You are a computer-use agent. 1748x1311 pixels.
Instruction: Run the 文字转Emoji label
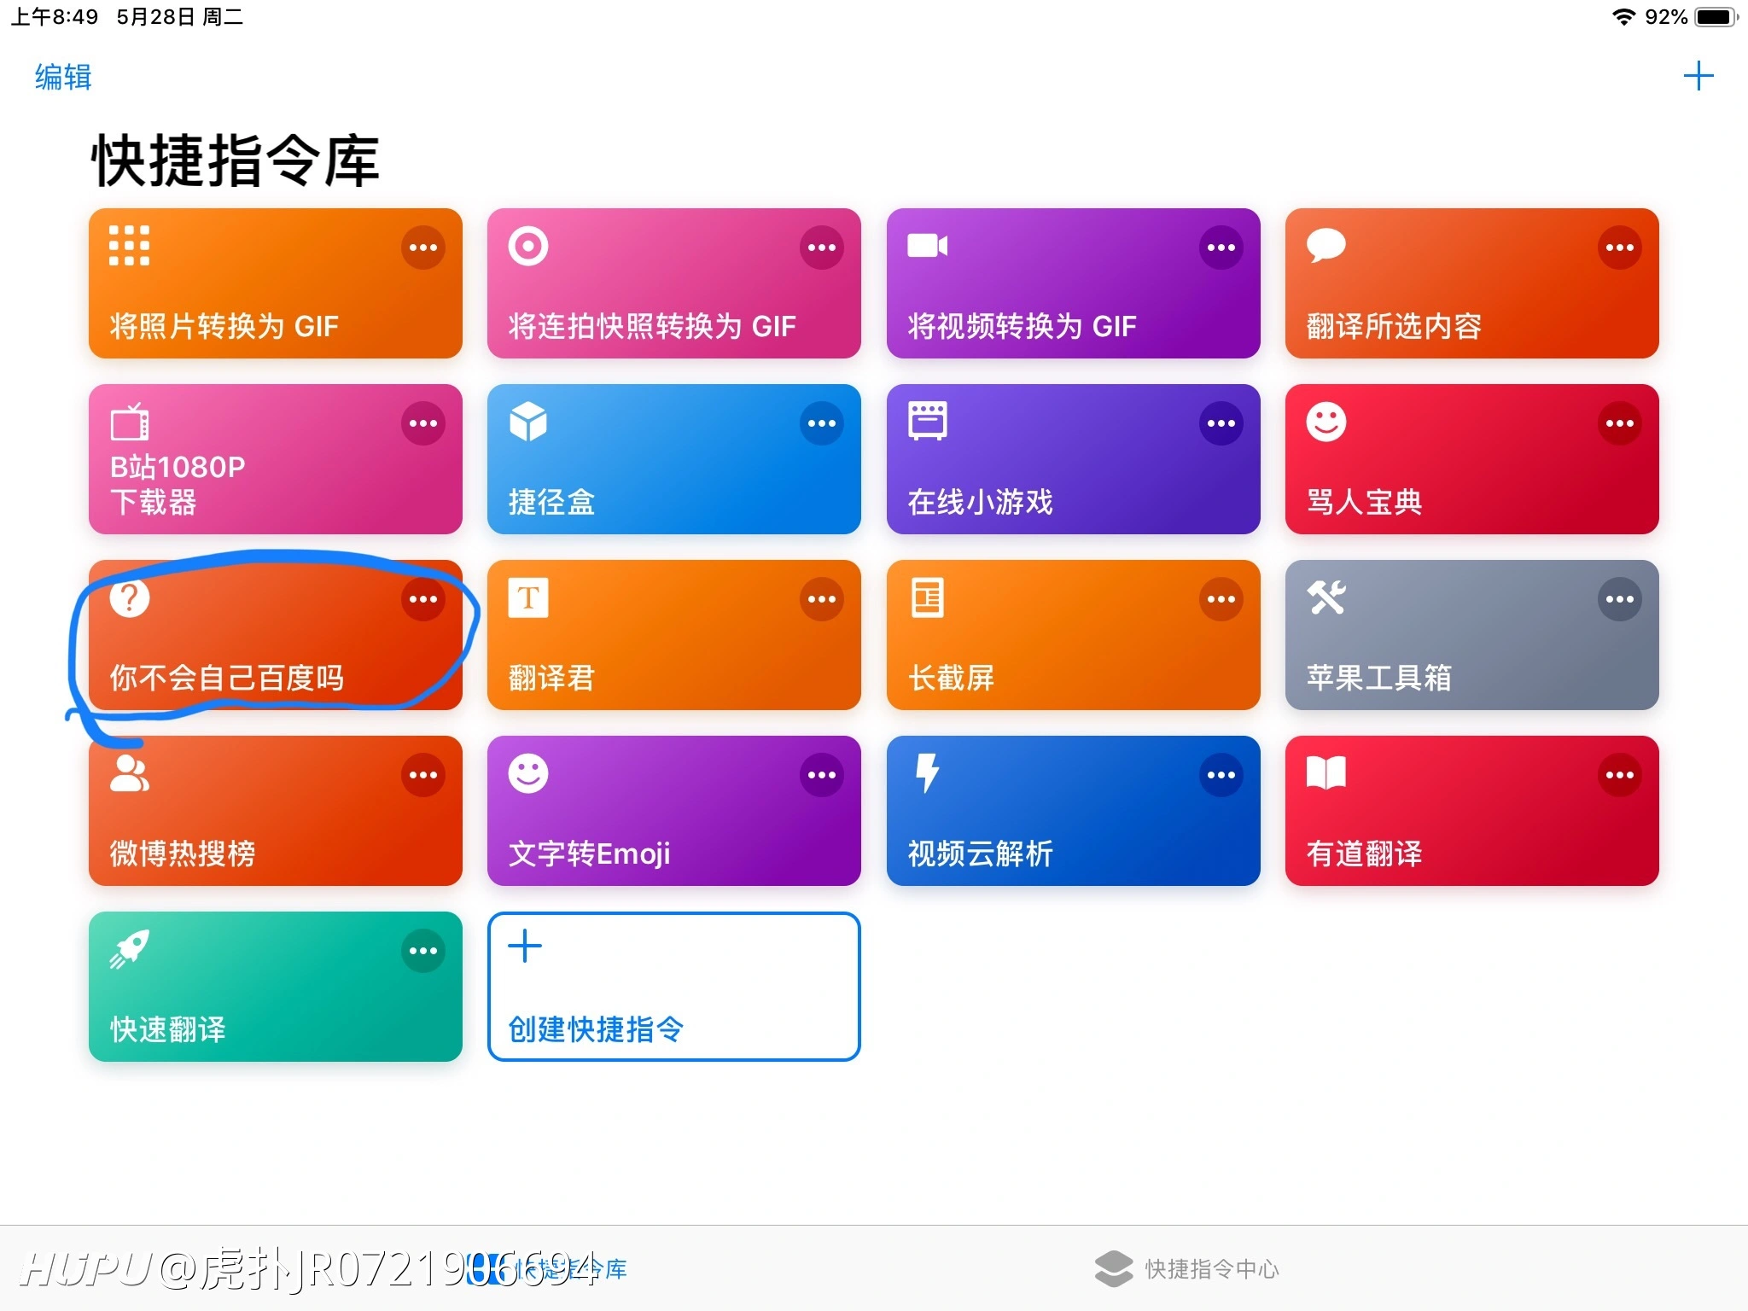point(589,854)
